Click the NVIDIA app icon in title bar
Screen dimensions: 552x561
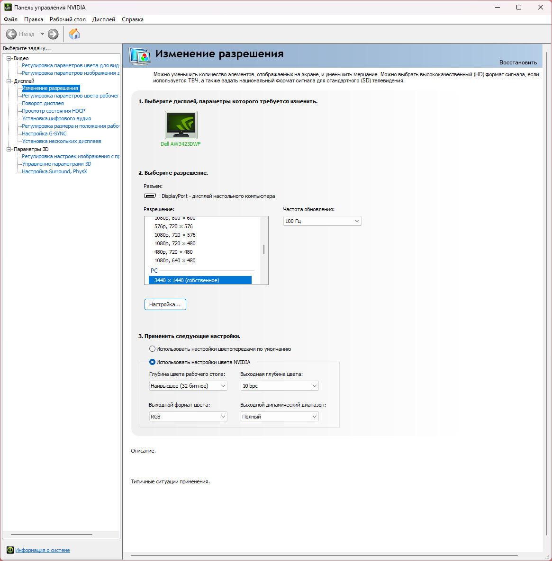tap(8, 8)
